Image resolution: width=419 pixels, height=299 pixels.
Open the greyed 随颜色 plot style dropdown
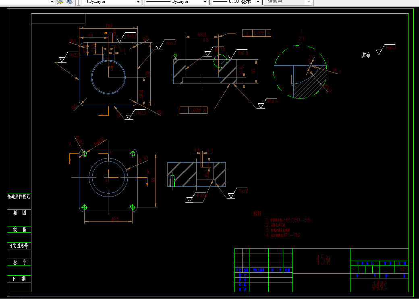click(x=309, y=2)
